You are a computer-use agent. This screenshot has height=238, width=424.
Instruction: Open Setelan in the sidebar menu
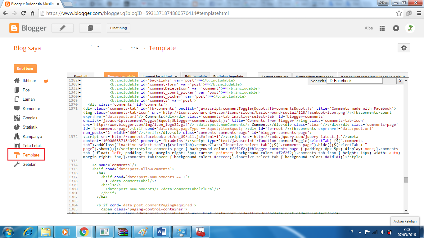point(29,164)
